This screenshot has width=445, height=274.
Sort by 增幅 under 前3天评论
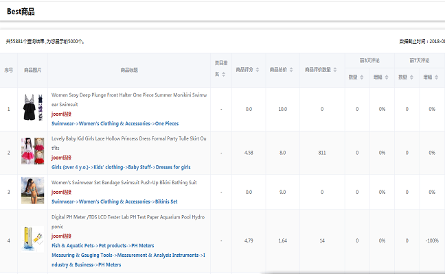pos(387,77)
